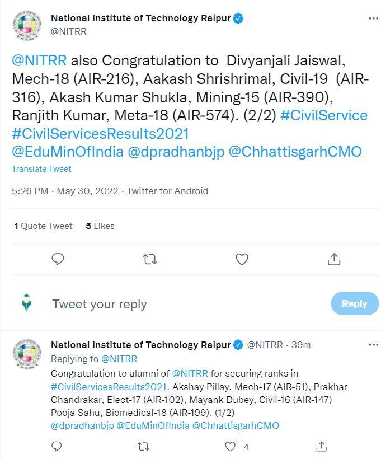Reply to the main tweet
Viewport: 381px width, 459px height.
tap(58, 259)
